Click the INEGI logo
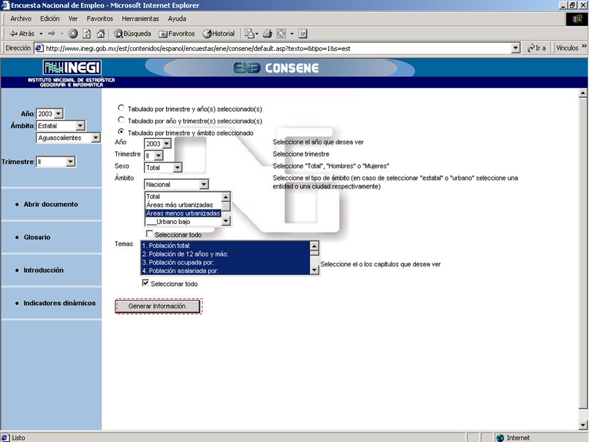This screenshot has height=442, width=589. click(x=72, y=68)
